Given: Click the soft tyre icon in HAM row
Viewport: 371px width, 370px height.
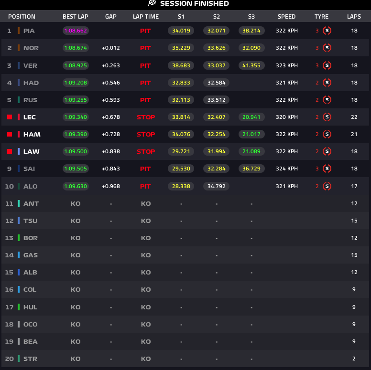Looking at the screenshot, I should click(x=327, y=134).
